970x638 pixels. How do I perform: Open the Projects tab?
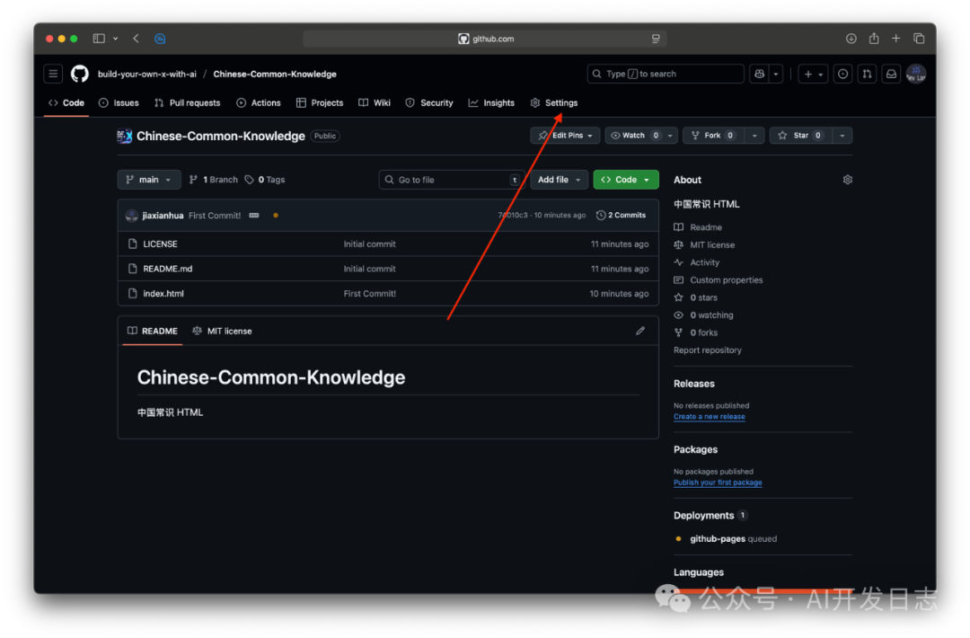pyautogui.click(x=320, y=102)
